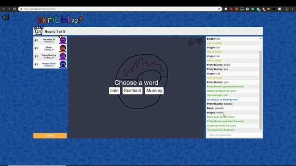
Task: Click the browser address bar URL
Action: [x=40, y=9]
